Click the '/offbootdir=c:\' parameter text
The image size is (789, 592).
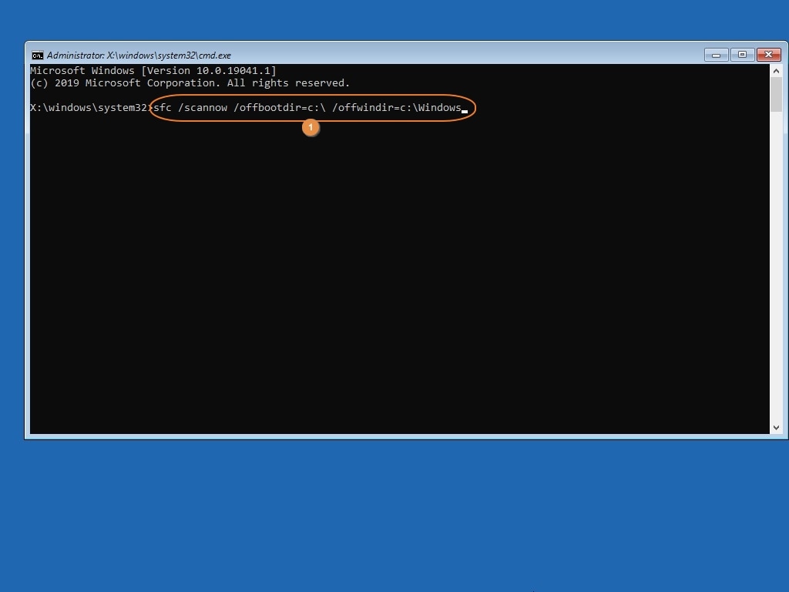[x=279, y=108]
